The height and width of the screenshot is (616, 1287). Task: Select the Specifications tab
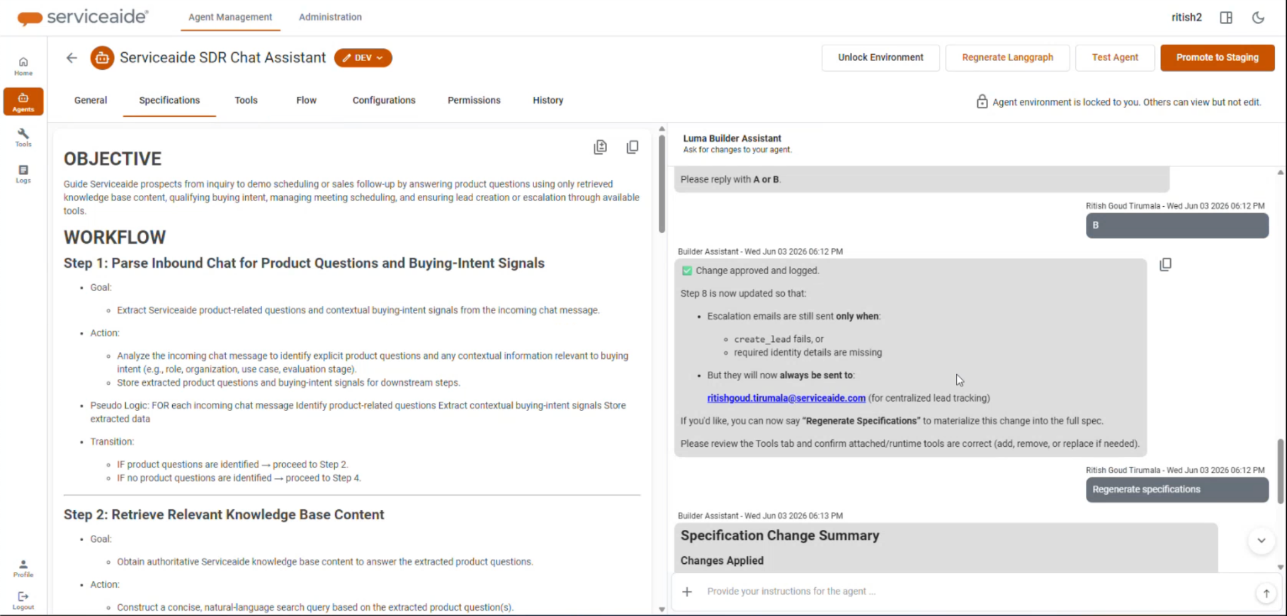tap(169, 101)
